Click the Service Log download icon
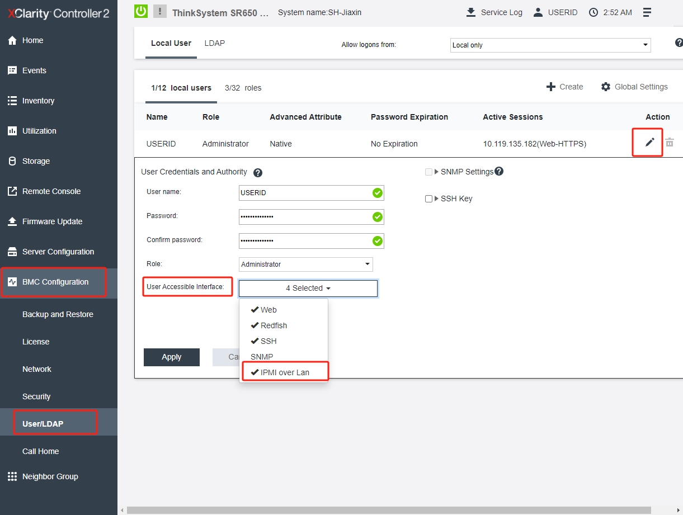The width and height of the screenshot is (683, 515). tap(471, 12)
